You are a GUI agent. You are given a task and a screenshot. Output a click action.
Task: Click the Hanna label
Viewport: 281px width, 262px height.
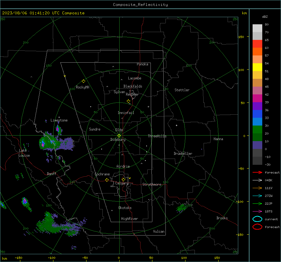tap(218, 139)
